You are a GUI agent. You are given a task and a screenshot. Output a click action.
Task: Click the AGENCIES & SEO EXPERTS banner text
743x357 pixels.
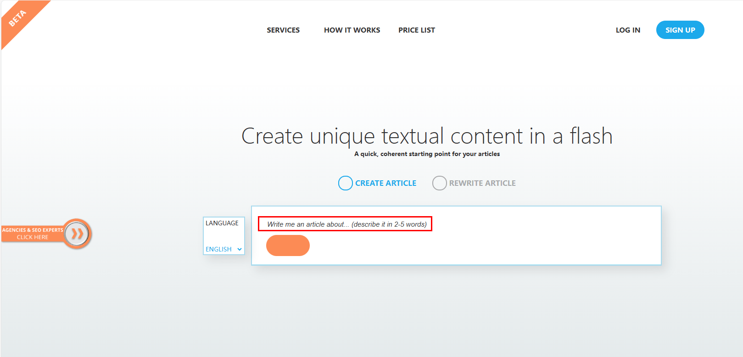click(33, 230)
